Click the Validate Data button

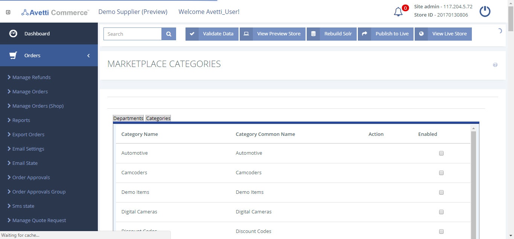212,34
